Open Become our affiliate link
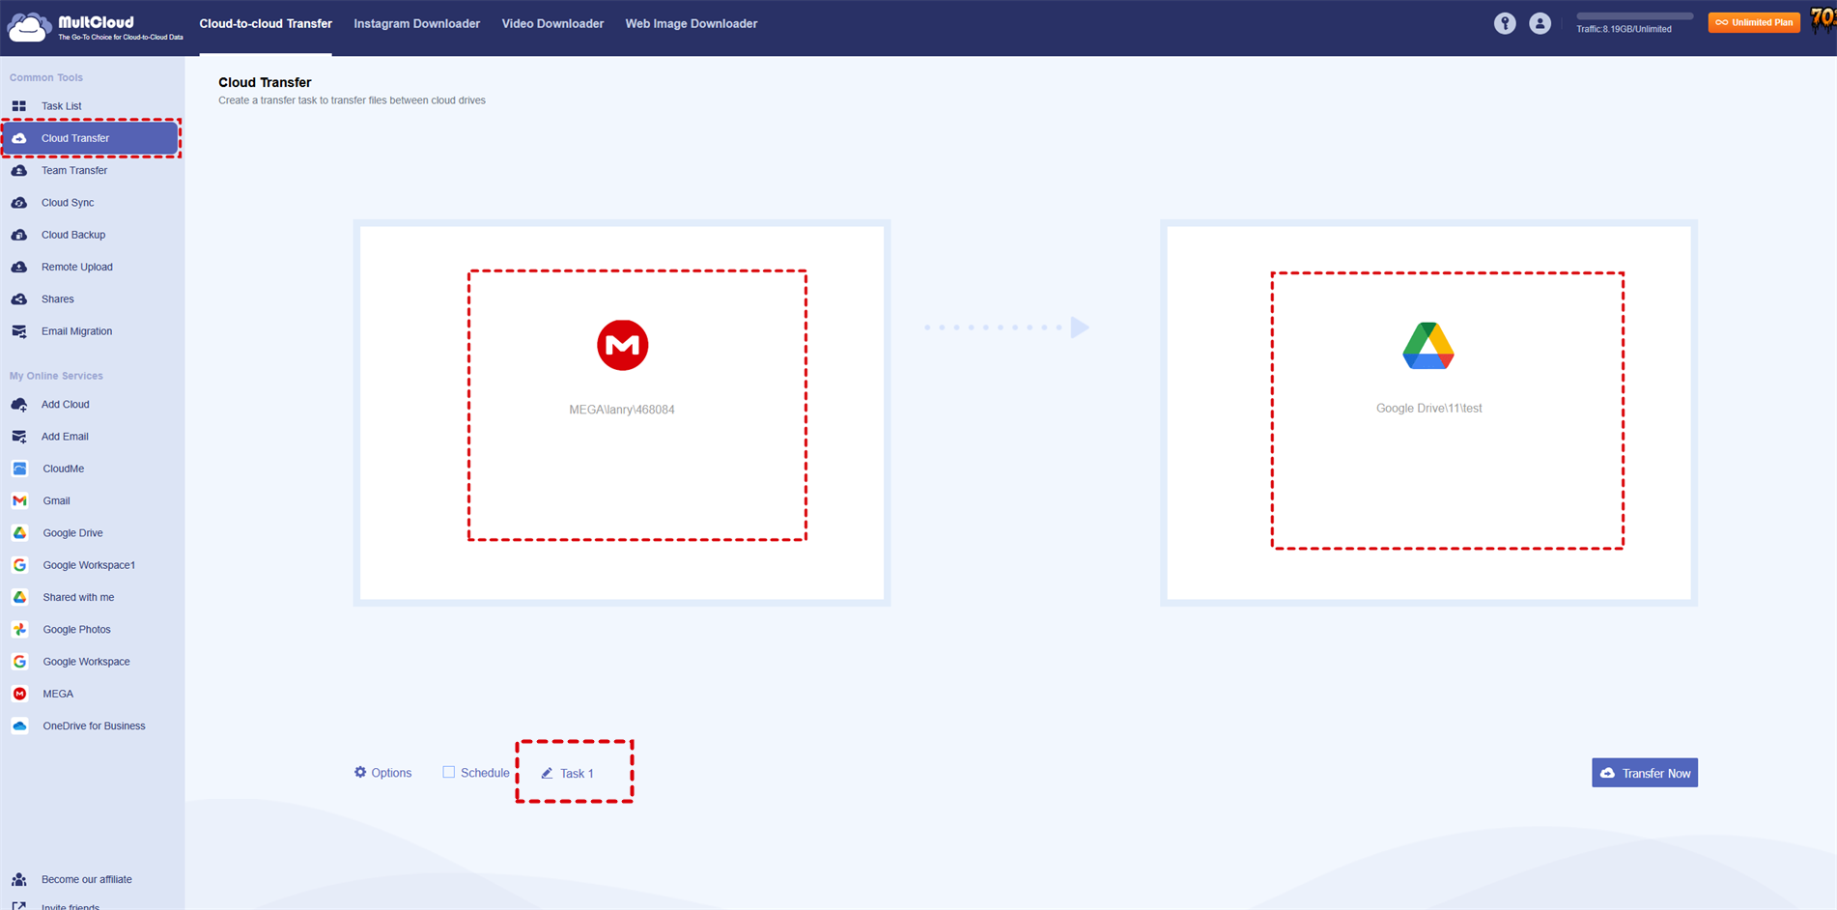 pos(87,880)
